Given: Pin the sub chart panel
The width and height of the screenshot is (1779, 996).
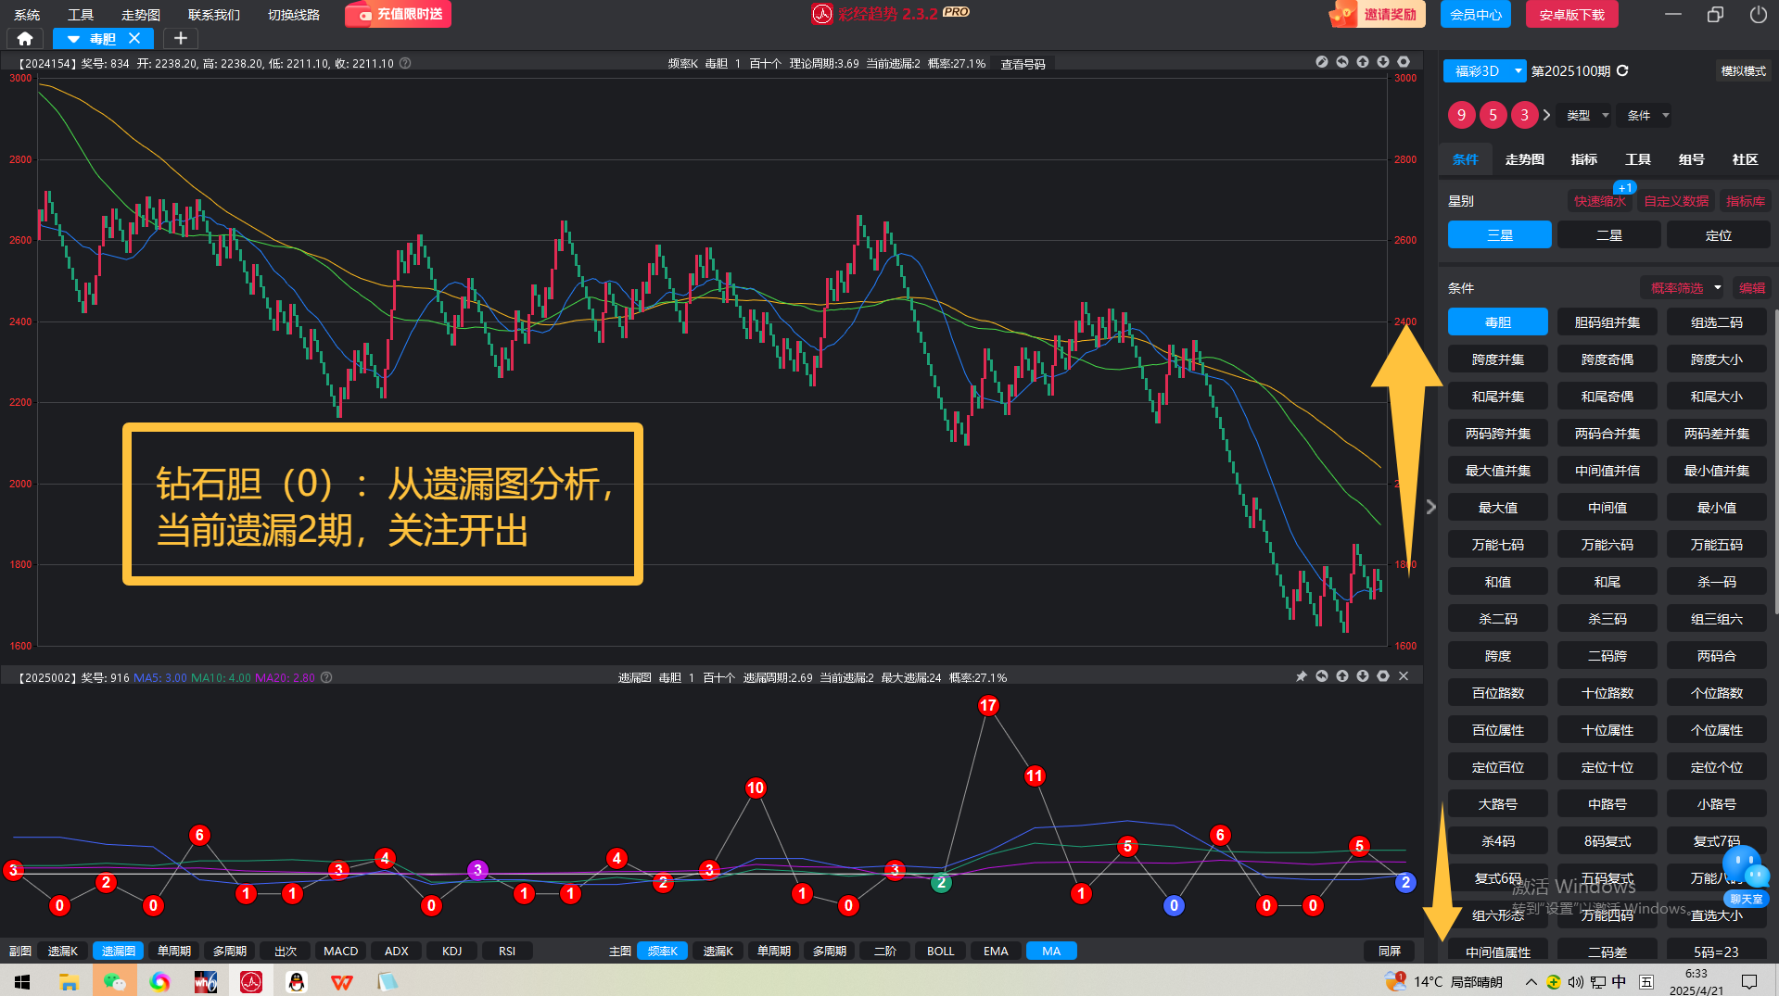Looking at the screenshot, I should 1302,676.
